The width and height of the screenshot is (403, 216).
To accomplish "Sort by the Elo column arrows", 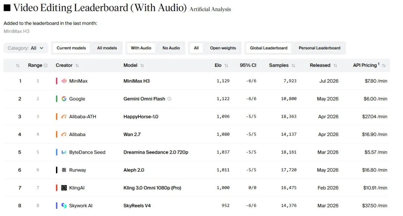I will click(226, 66).
